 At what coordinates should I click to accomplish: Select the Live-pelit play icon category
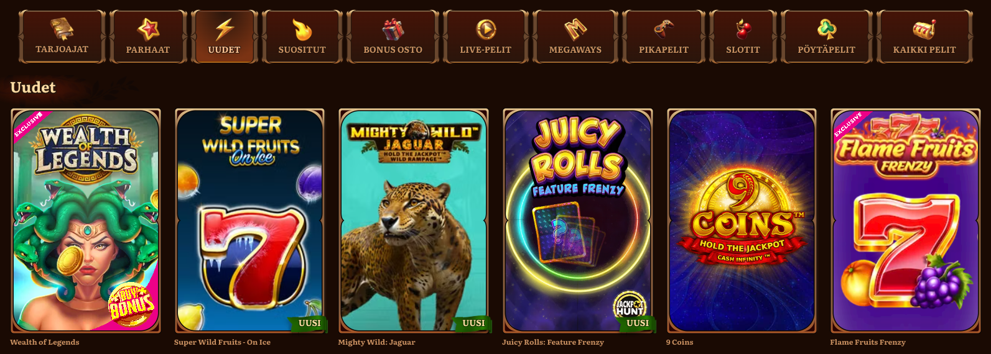tap(486, 37)
